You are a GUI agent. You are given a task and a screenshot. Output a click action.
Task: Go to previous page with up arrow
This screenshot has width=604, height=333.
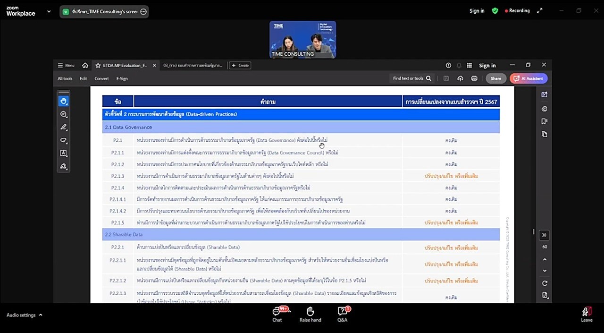click(x=545, y=259)
